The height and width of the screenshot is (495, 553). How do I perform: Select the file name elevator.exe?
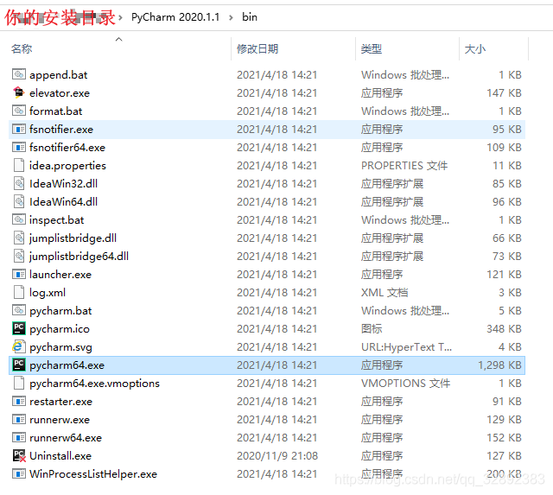[x=60, y=92]
